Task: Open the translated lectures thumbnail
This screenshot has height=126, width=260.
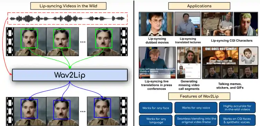Action: [x=187, y=24]
